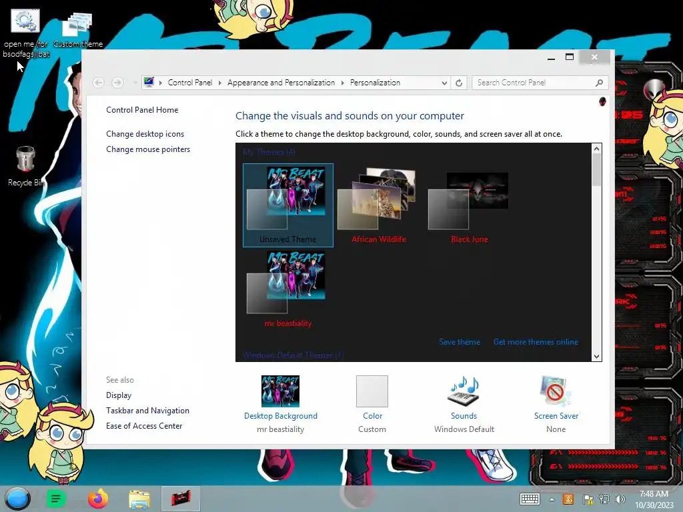Click the Forward navigation arrow

pyautogui.click(x=117, y=83)
